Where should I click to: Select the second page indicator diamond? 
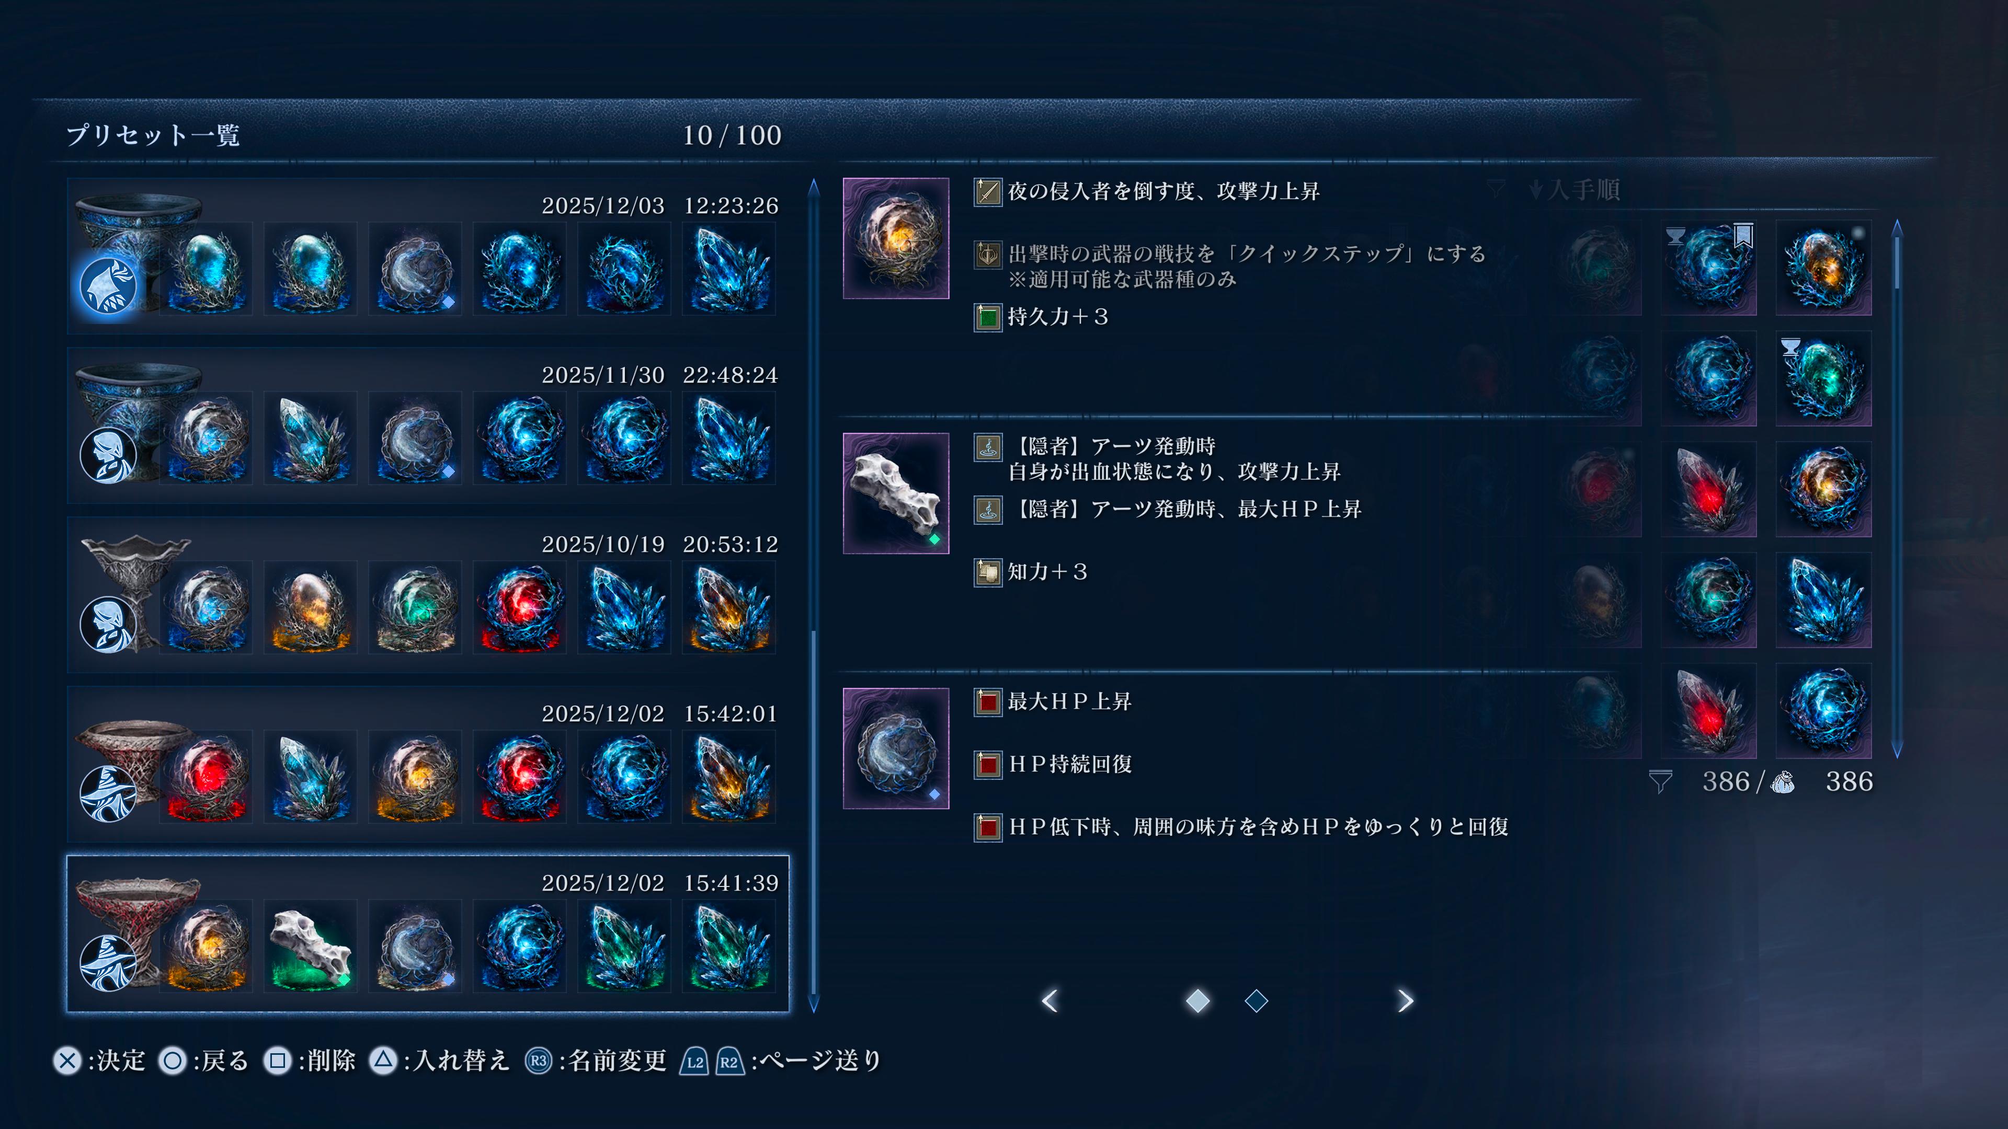click(x=1257, y=1000)
